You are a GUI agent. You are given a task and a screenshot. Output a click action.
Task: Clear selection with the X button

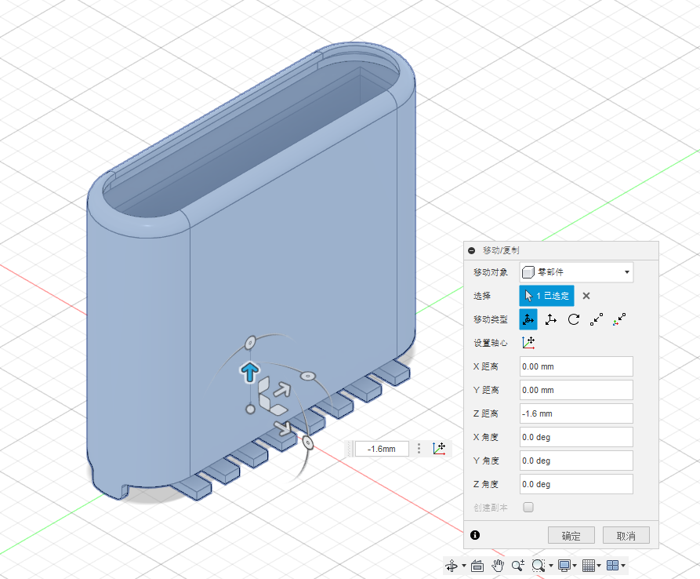[586, 296]
